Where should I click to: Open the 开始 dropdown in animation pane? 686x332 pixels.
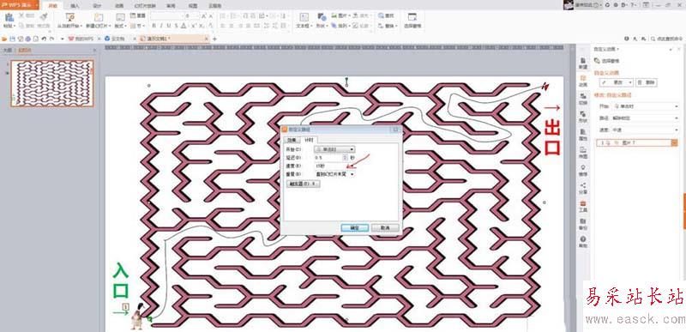pyautogui.click(x=646, y=106)
